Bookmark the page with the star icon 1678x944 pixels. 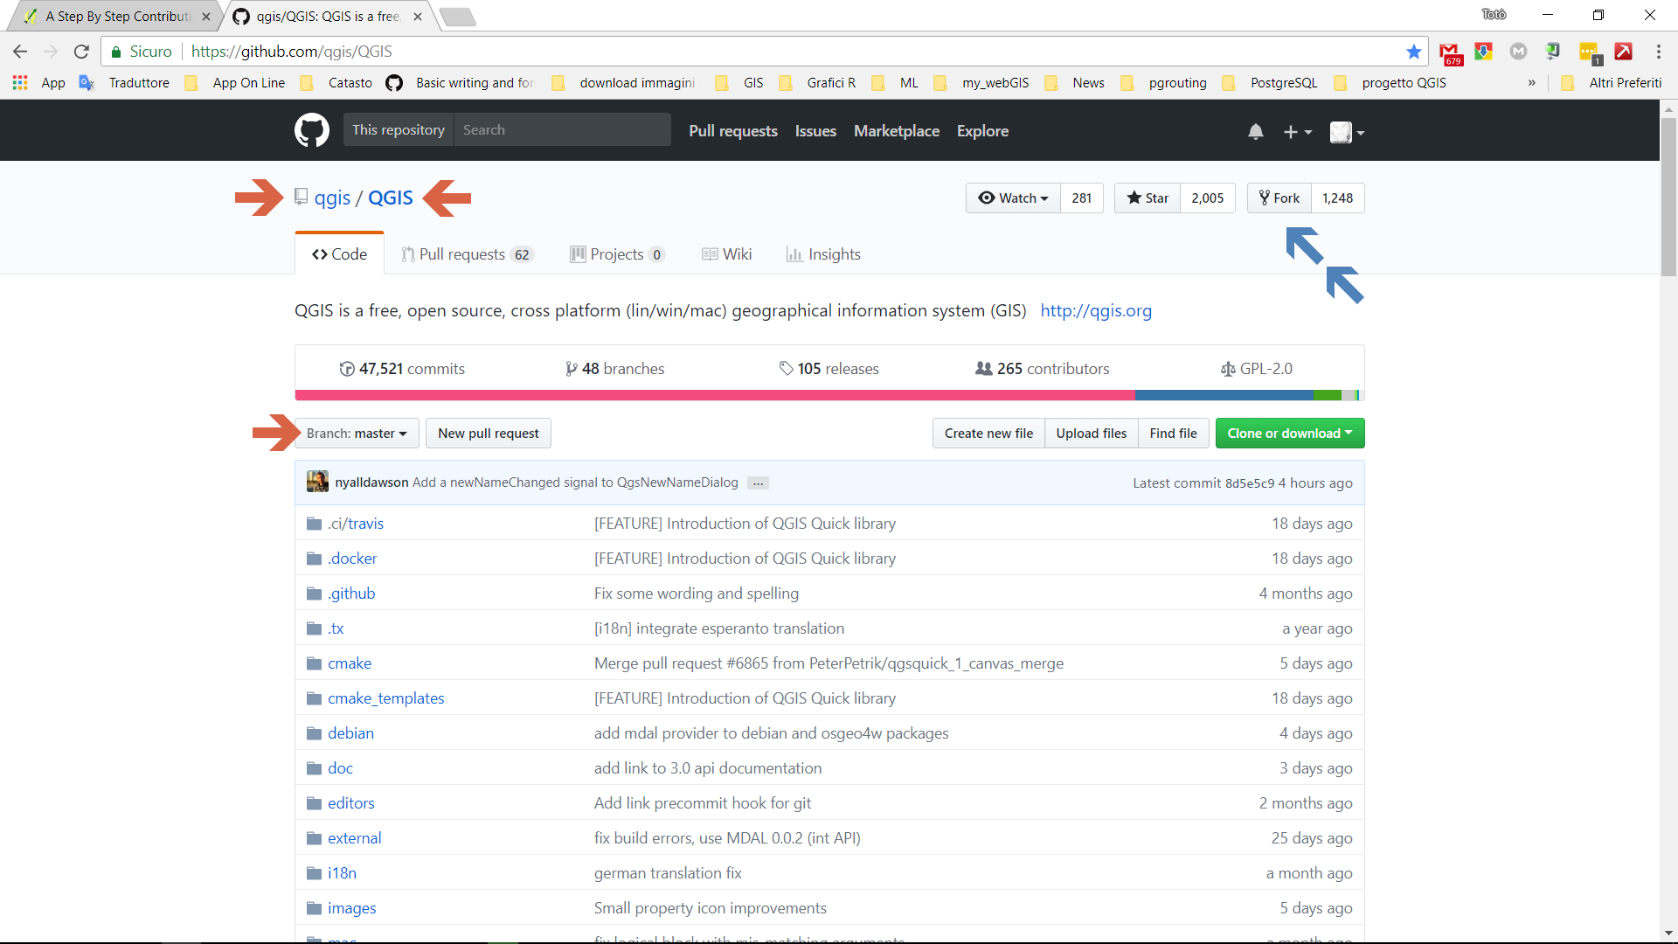1413,52
